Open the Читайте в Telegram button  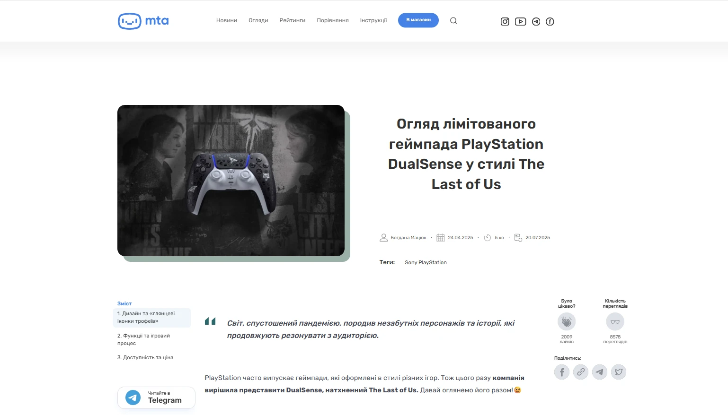[156, 398]
